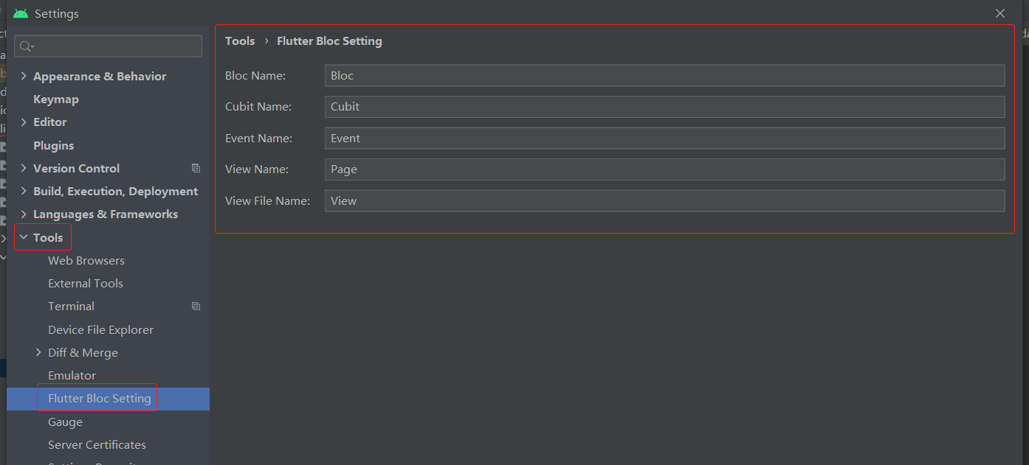Close the Settings dialog

(x=1000, y=13)
